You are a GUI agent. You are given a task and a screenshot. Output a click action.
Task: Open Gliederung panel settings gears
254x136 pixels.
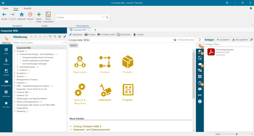click(x=65, y=37)
